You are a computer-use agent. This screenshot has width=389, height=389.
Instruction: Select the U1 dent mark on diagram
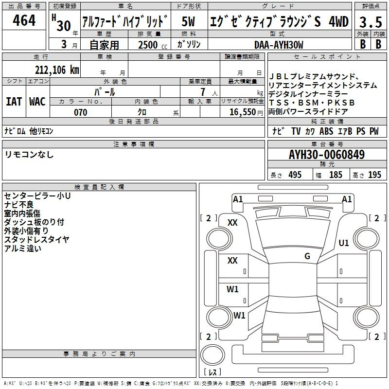click(x=344, y=243)
